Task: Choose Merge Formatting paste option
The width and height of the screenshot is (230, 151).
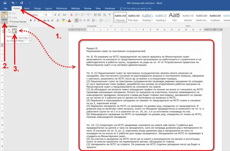Action: [9, 31]
